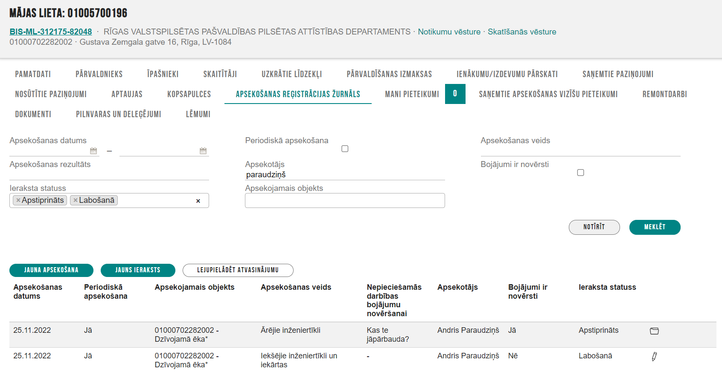Edit the Labošanā record with pencil icon
The width and height of the screenshot is (722, 372).
click(654, 357)
